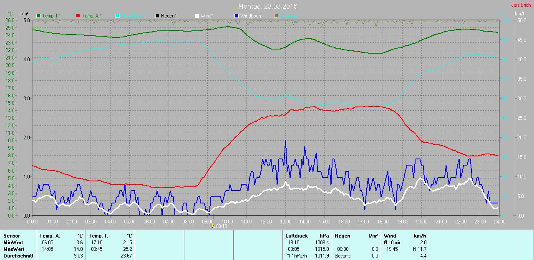This screenshot has height=260, width=534.
Task: Click the "12:00" label on the time axis
Action: (266, 222)
